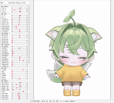This screenshot has width=114, height=103.
Task: Toggle the lock icon beside BODY LEAN
Action: tap(1, 90)
